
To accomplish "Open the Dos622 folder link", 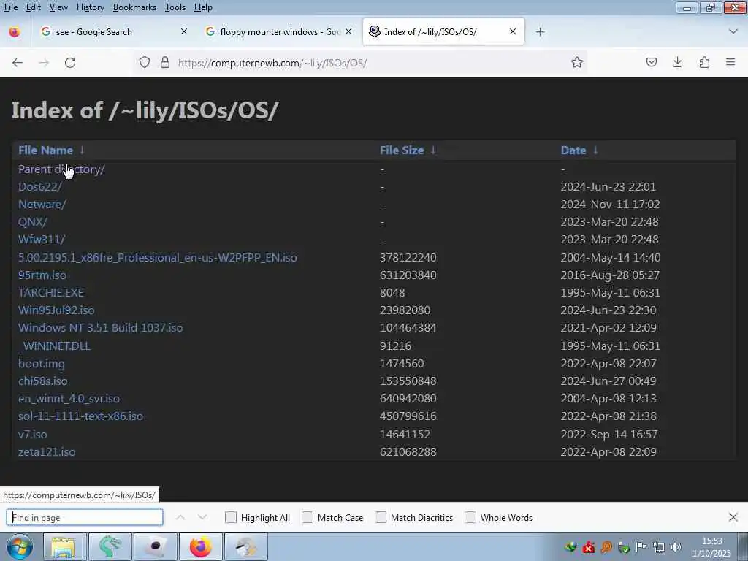I will [40, 186].
